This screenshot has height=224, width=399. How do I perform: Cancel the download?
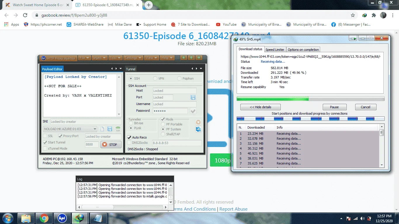pos(365,107)
